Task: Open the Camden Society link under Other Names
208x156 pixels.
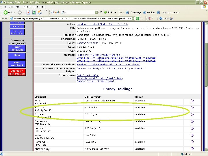Action: point(95,81)
